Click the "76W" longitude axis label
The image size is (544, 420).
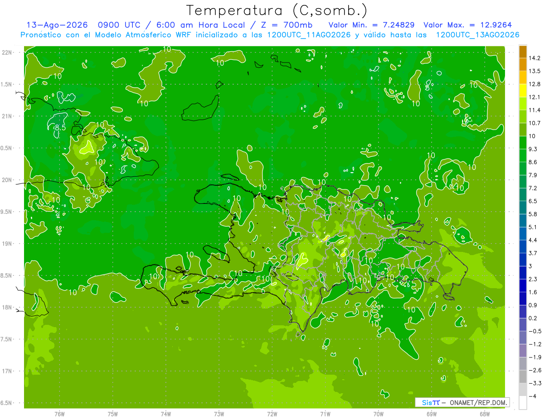(59, 414)
